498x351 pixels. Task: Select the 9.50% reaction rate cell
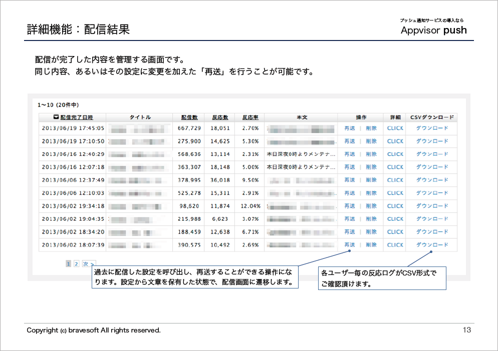[251, 180]
